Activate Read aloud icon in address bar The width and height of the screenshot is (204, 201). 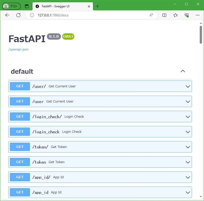point(151,15)
